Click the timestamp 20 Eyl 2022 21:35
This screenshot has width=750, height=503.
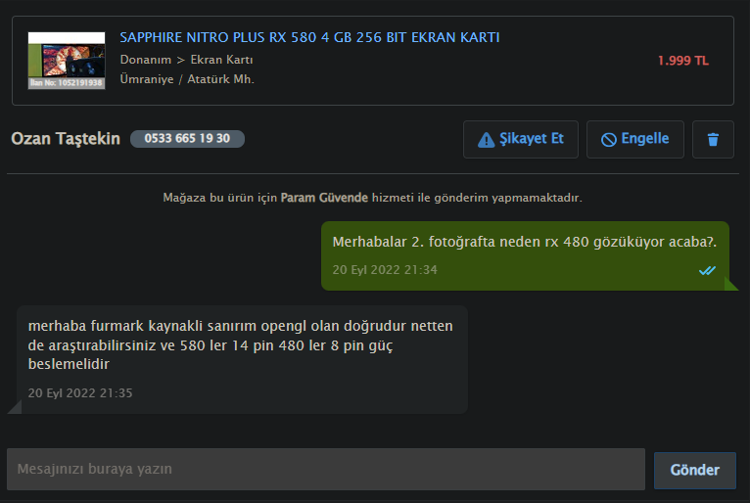coord(80,393)
